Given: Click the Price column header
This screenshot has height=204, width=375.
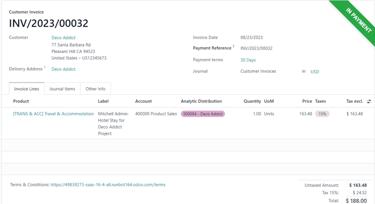Looking at the screenshot, I should [307, 101].
